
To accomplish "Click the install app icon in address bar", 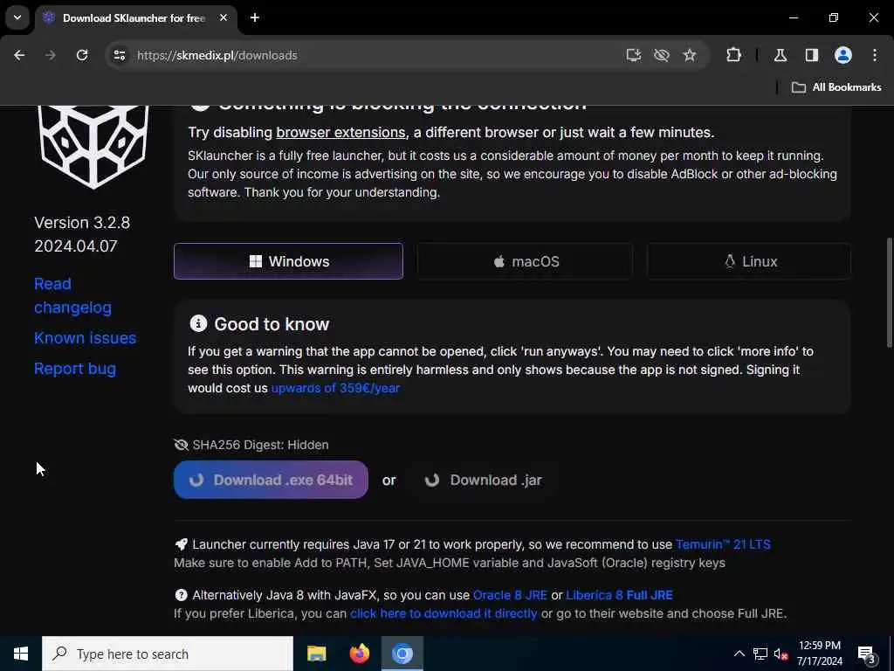I will (x=634, y=55).
